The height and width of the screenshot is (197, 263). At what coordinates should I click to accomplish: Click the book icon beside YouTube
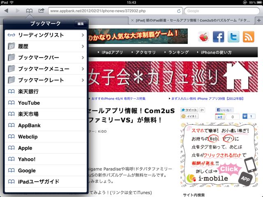pyautogui.click(x=11, y=103)
